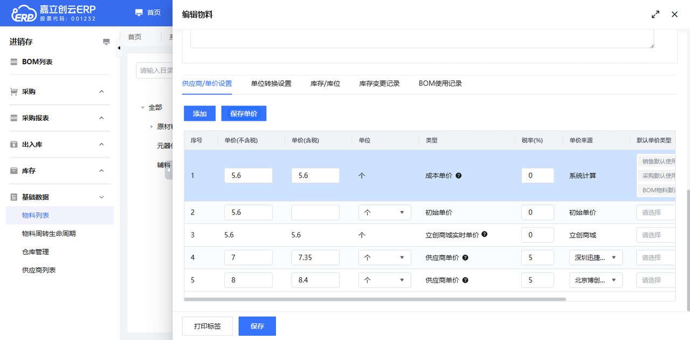Image resolution: width=690 pixels, height=340 pixels.
Task: Click row 1 单价(不含税) input field
Action: click(249, 175)
